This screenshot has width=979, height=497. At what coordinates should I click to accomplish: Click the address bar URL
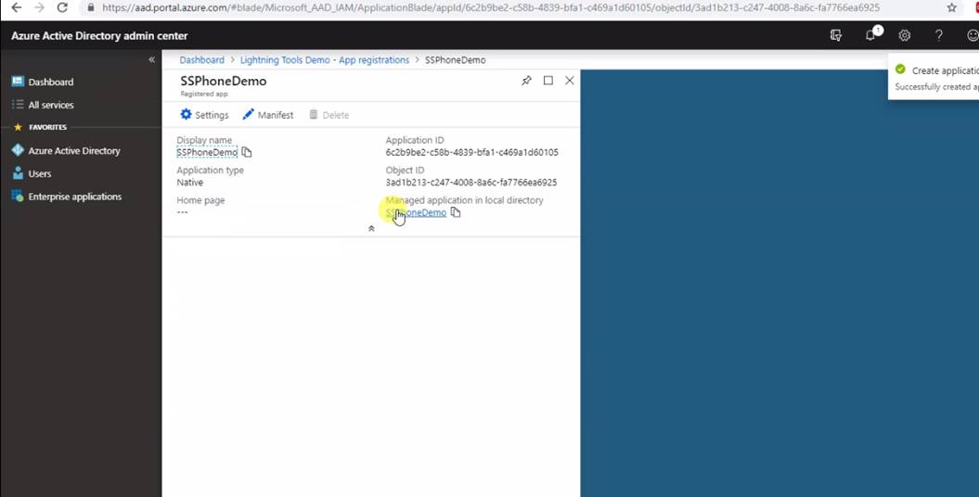coord(491,8)
